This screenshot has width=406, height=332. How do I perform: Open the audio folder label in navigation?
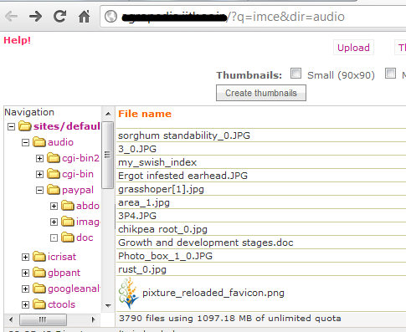pos(60,142)
